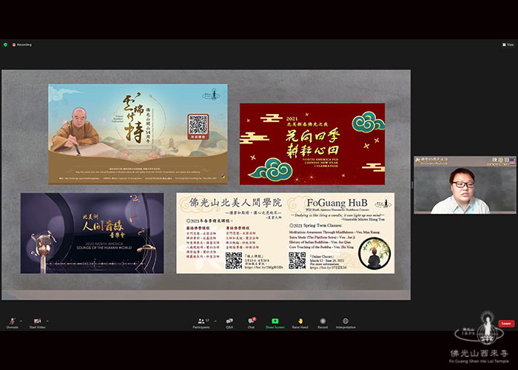Viewport: 518px width, 370px height.
Task: Start the video camera
Action: pyautogui.click(x=37, y=323)
